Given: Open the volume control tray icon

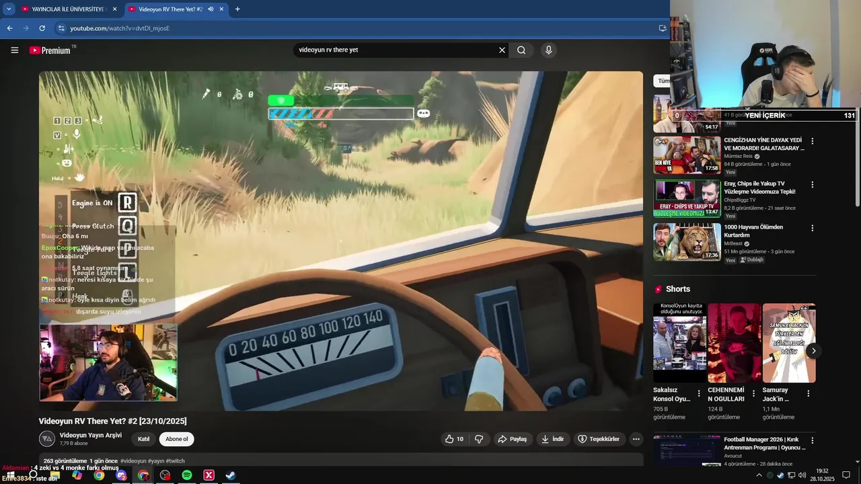Looking at the screenshot, I should (x=802, y=475).
